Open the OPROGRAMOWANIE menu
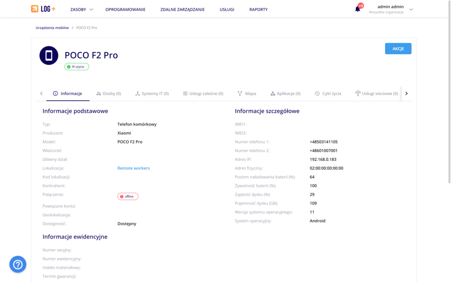This screenshot has height=282, width=451. tap(126, 10)
